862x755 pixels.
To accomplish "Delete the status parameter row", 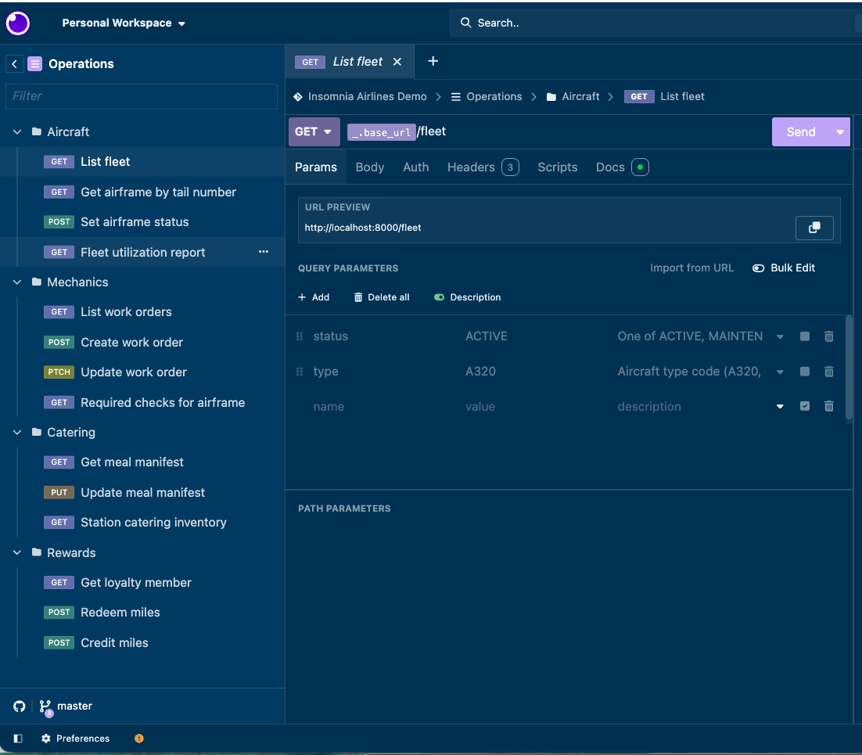I will click(x=829, y=336).
